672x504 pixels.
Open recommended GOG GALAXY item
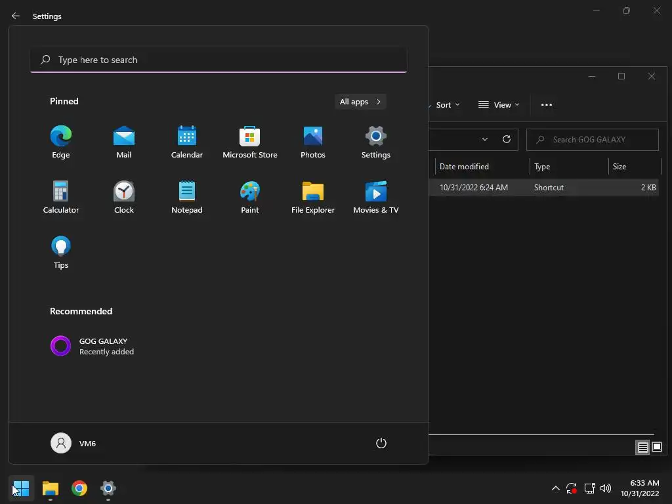click(92, 346)
